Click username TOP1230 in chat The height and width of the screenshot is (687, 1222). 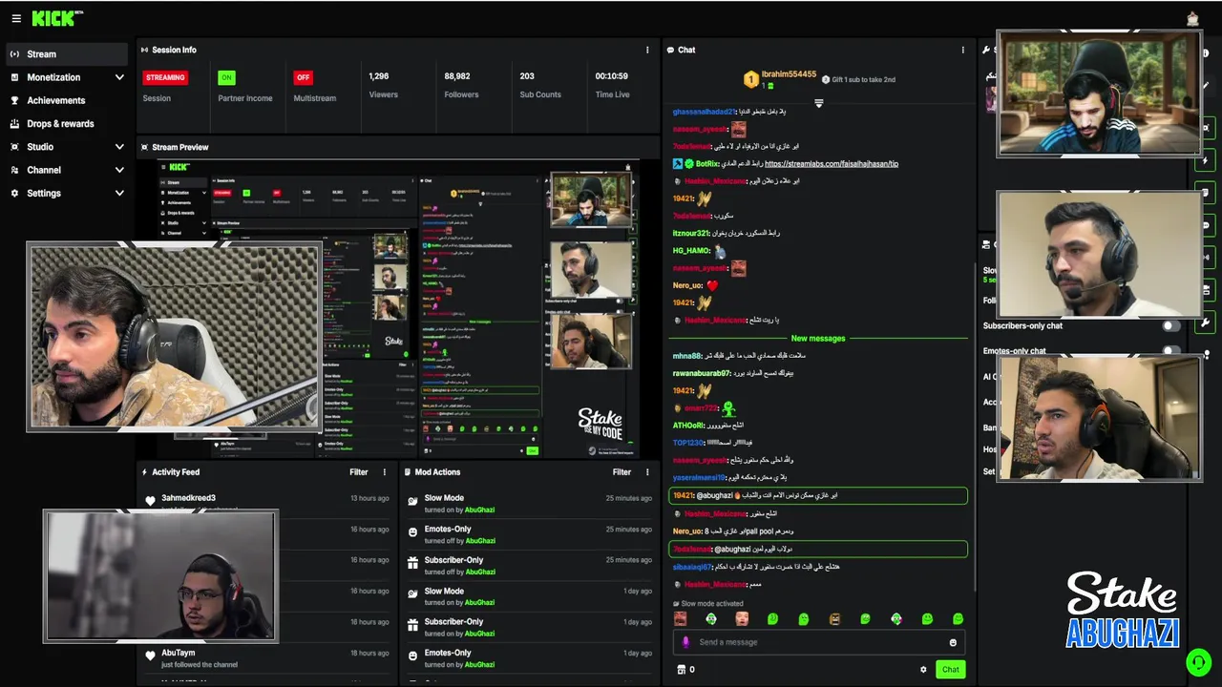(x=687, y=443)
